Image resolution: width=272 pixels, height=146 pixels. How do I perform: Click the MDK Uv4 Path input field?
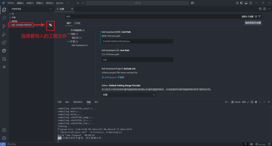pyautogui.click(x=138, y=41)
